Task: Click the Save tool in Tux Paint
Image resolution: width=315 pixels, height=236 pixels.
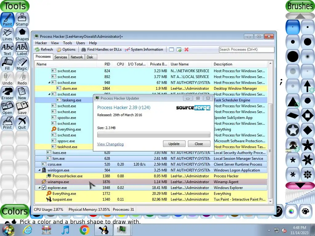Action: [22, 108]
